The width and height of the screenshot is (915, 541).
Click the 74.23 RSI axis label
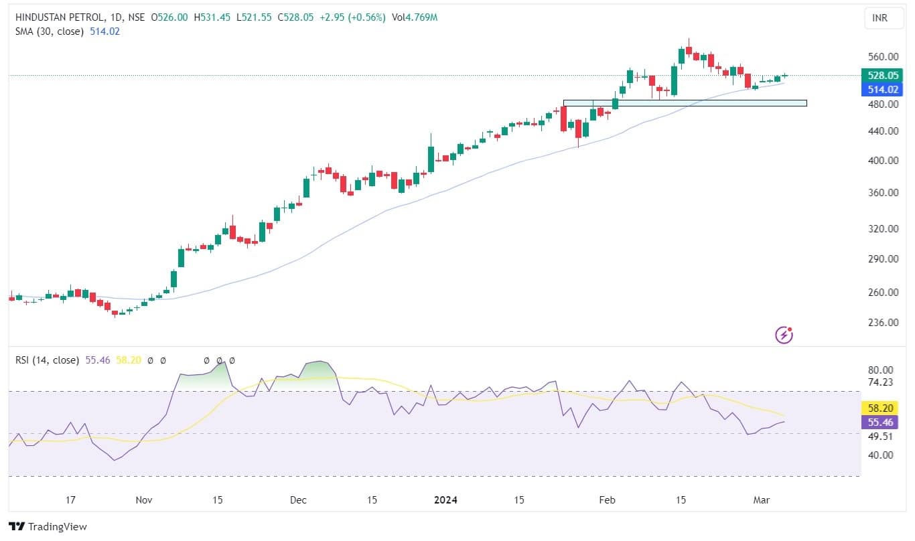pos(881,382)
